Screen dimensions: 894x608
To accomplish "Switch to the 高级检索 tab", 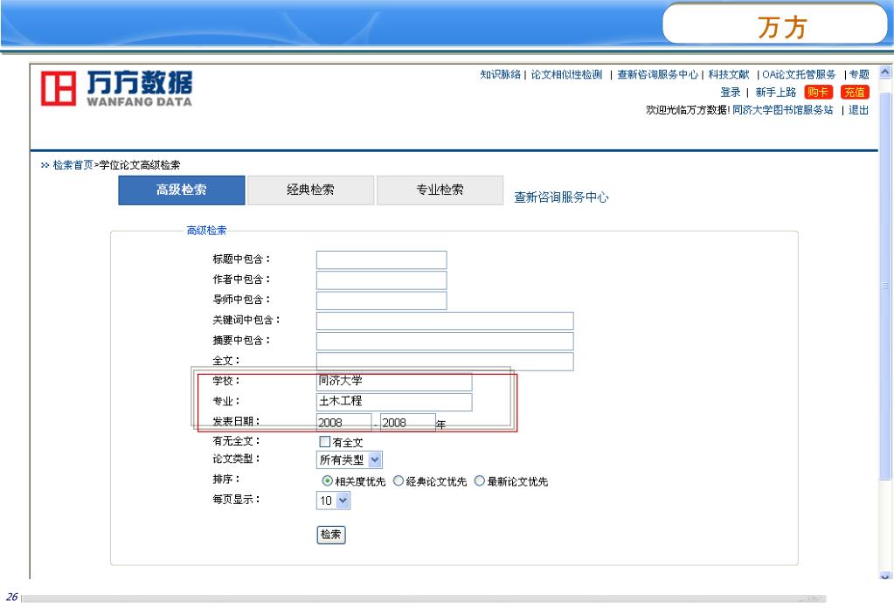I will (x=181, y=190).
